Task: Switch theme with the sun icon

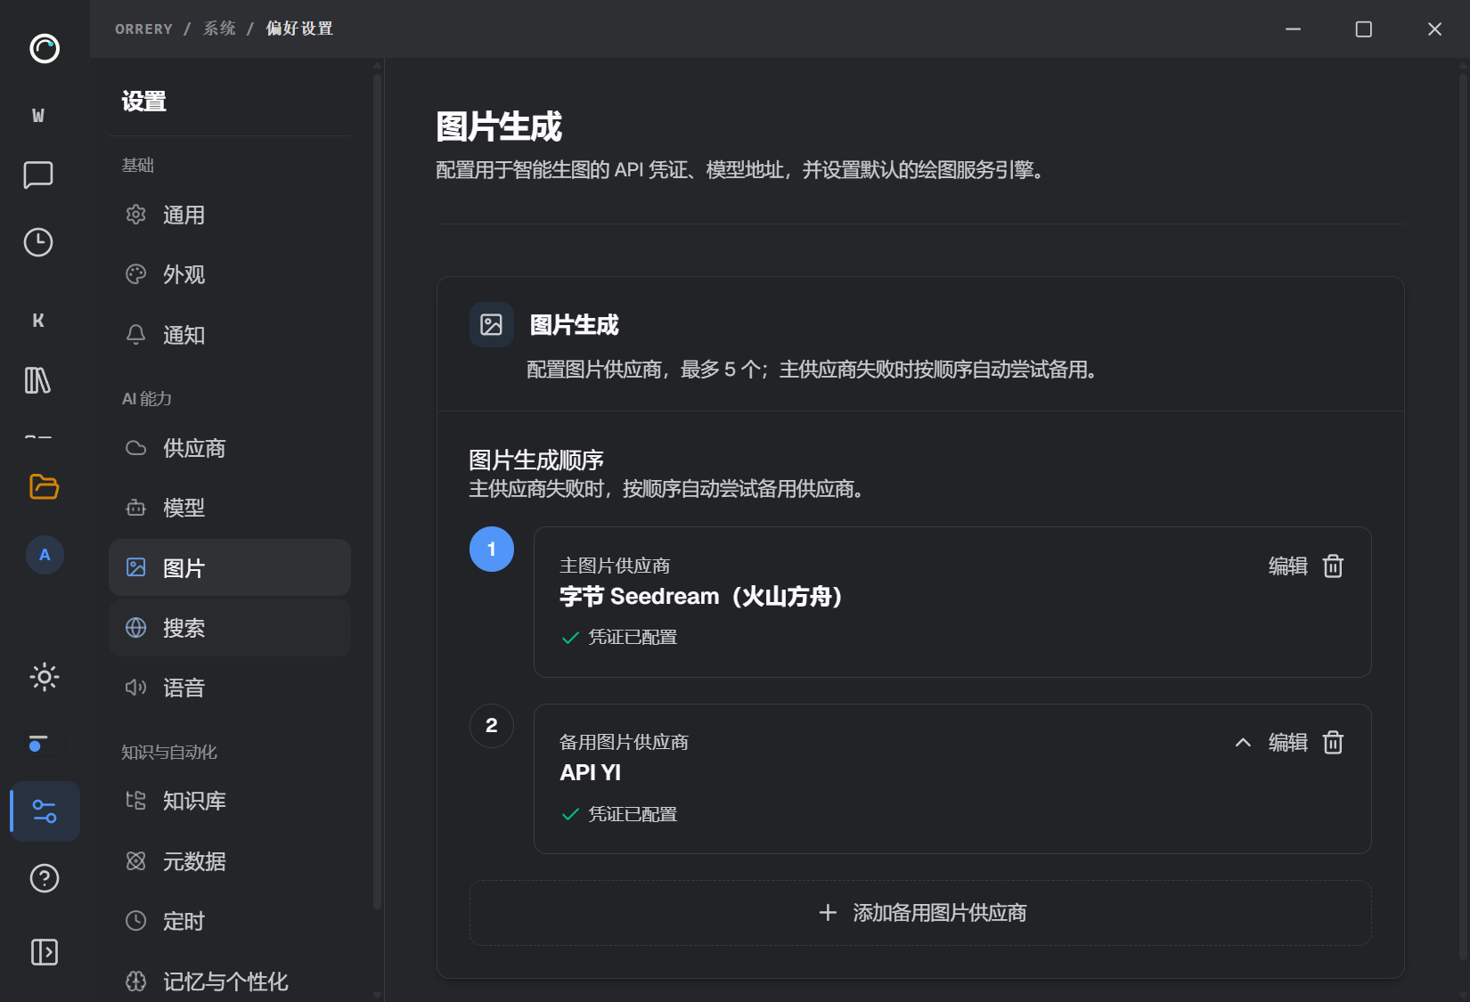Action: pos(45,677)
